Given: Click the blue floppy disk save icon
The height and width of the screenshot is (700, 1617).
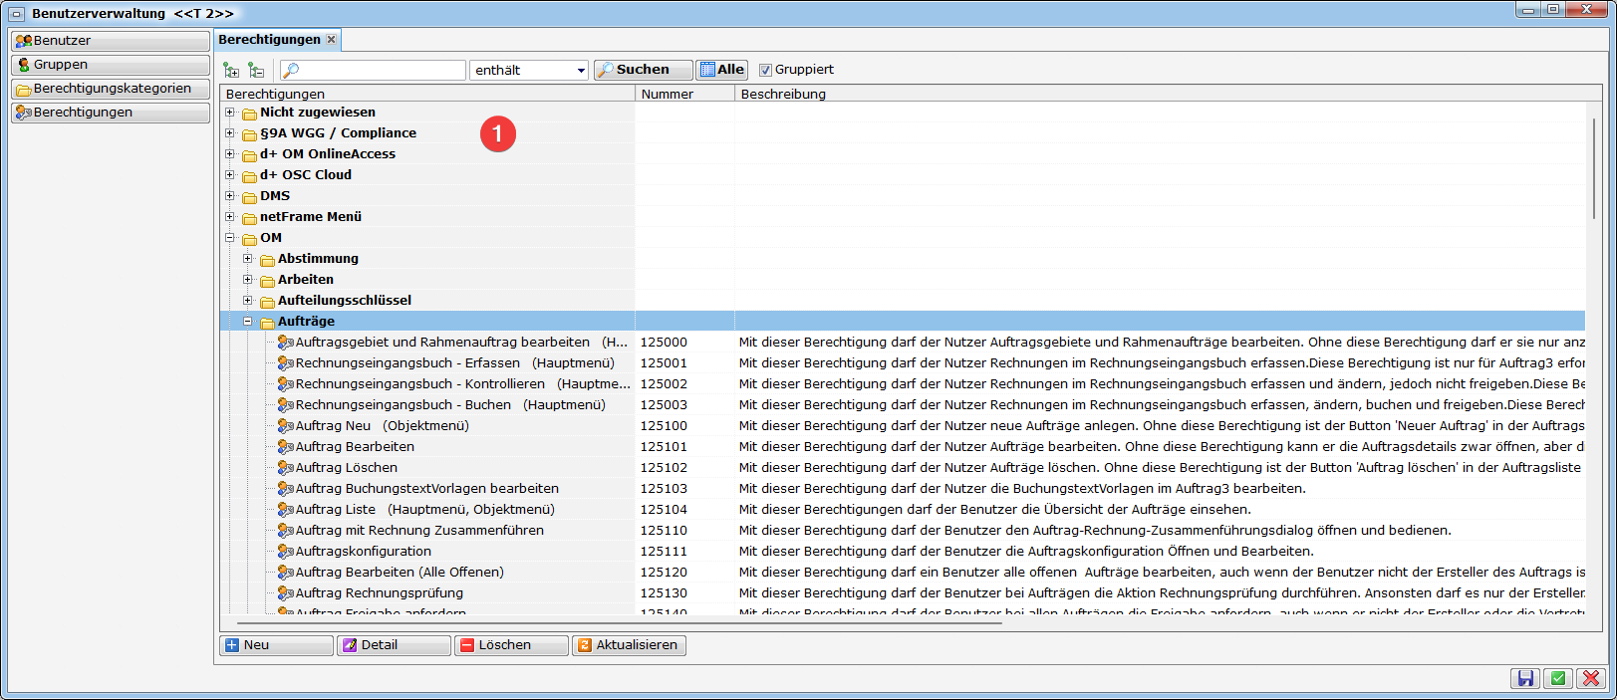Looking at the screenshot, I should click(1524, 678).
